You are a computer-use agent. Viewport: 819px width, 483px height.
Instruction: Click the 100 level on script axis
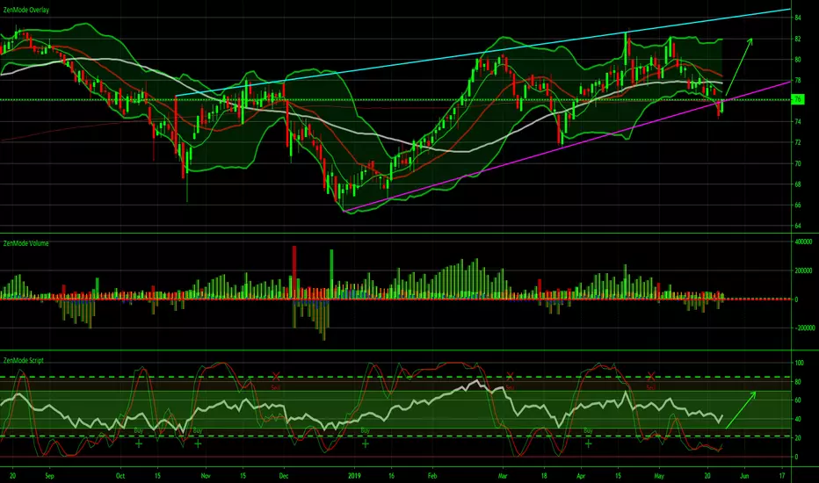799,363
